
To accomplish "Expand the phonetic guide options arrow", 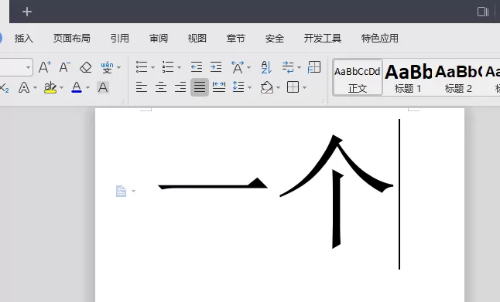I will point(119,67).
